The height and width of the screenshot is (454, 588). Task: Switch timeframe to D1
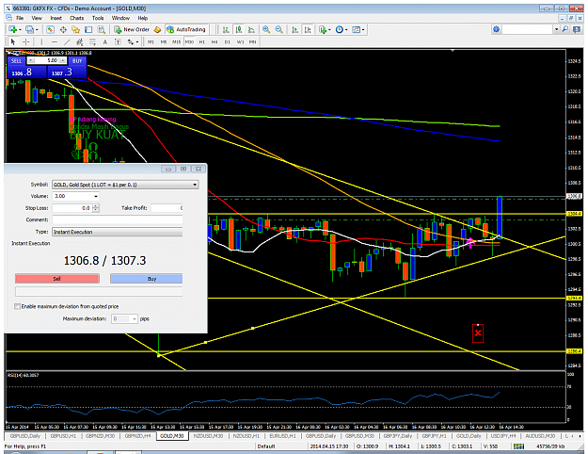pos(228,42)
